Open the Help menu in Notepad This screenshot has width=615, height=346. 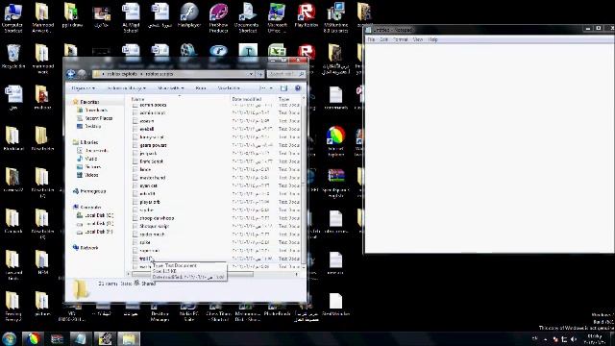[433, 39]
